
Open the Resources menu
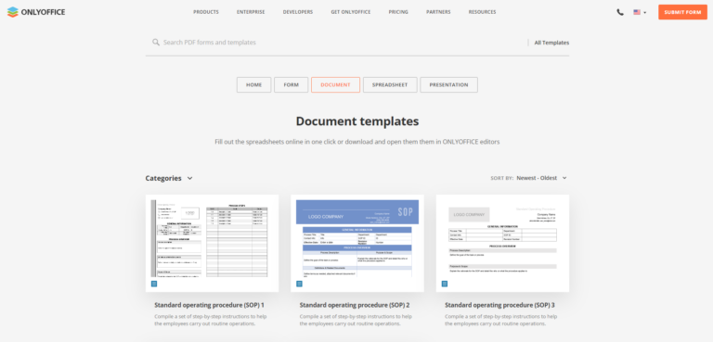click(x=483, y=12)
